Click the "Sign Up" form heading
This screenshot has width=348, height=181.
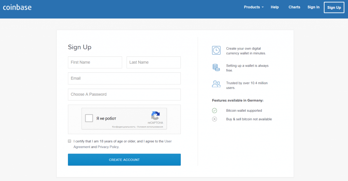[80, 47]
